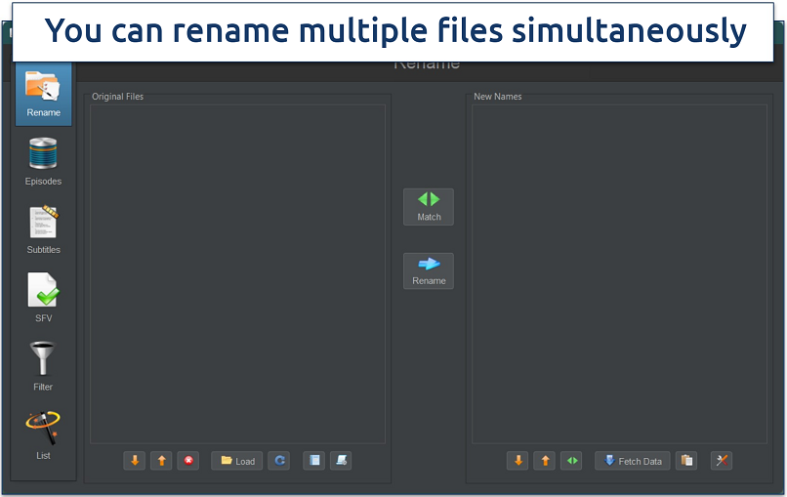Click the Load files button

237,461
